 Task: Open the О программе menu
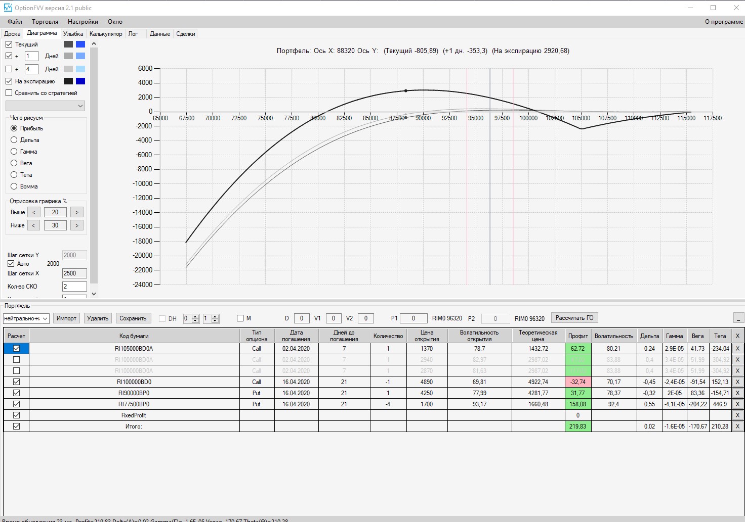724,22
